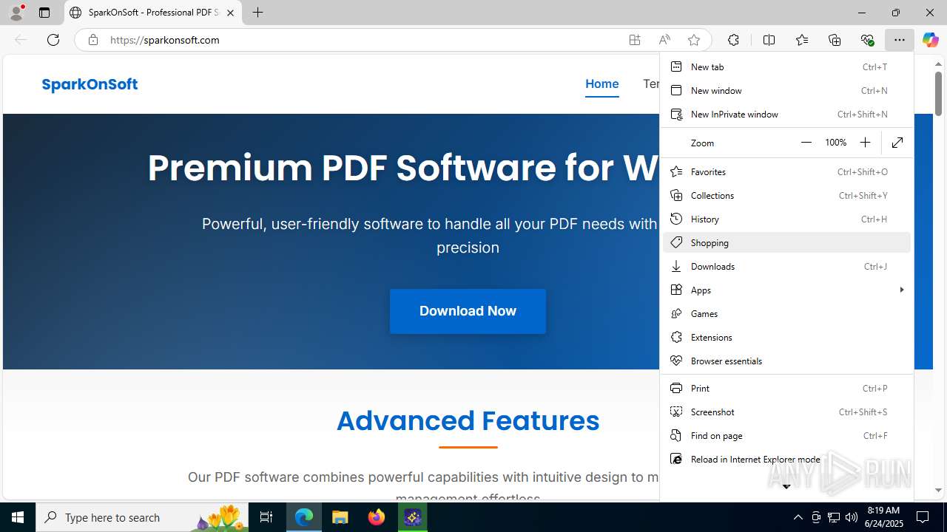
Task: Show hidden tray icons chevron
Action: pyautogui.click(x=798, y=517)
